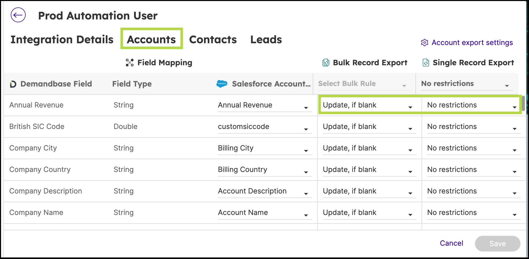The height and width of the screenshot is (259, 529).
Task: Open Account Name Salesforce field dropdown
Action: coord(265,213)
